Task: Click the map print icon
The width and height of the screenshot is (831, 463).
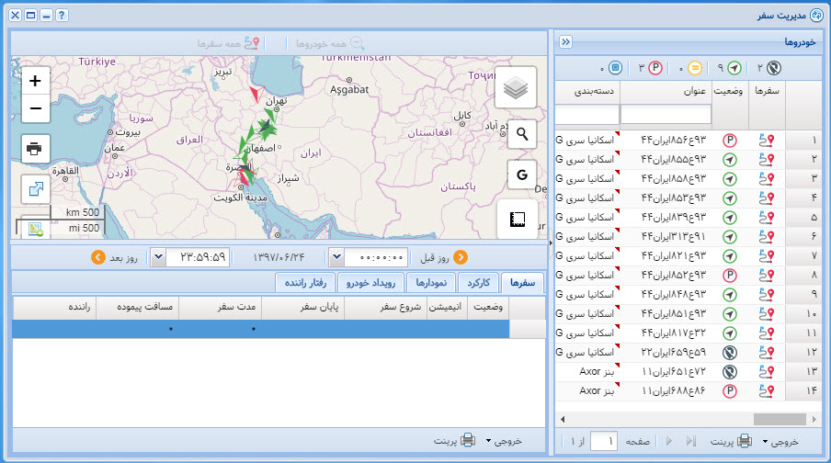Action: pos(35,148)
